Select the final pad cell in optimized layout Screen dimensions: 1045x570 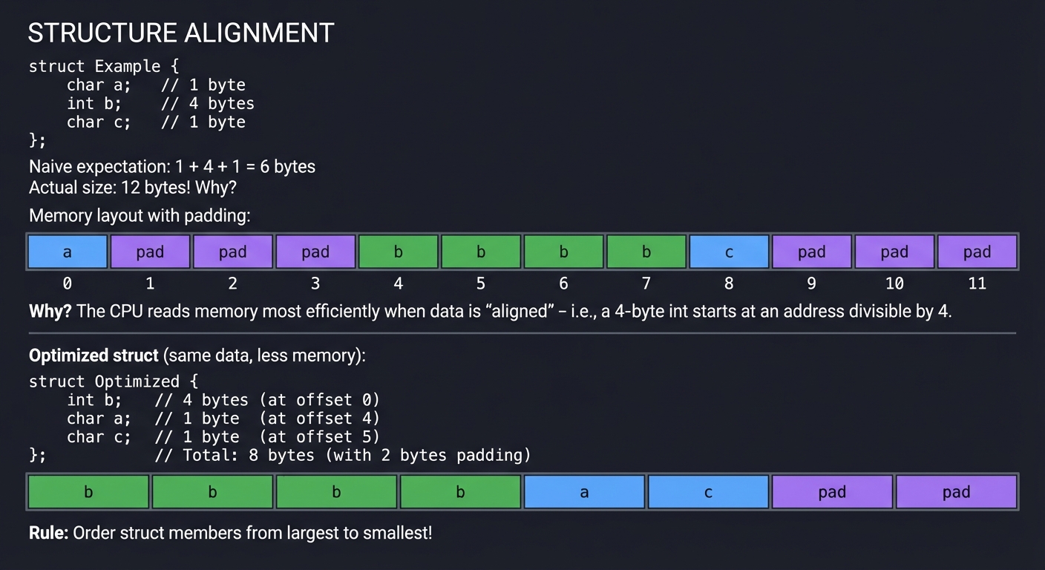pos(956,492)
